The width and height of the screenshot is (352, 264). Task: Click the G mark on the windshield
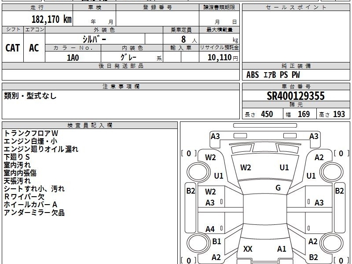[x=278, y=188]
